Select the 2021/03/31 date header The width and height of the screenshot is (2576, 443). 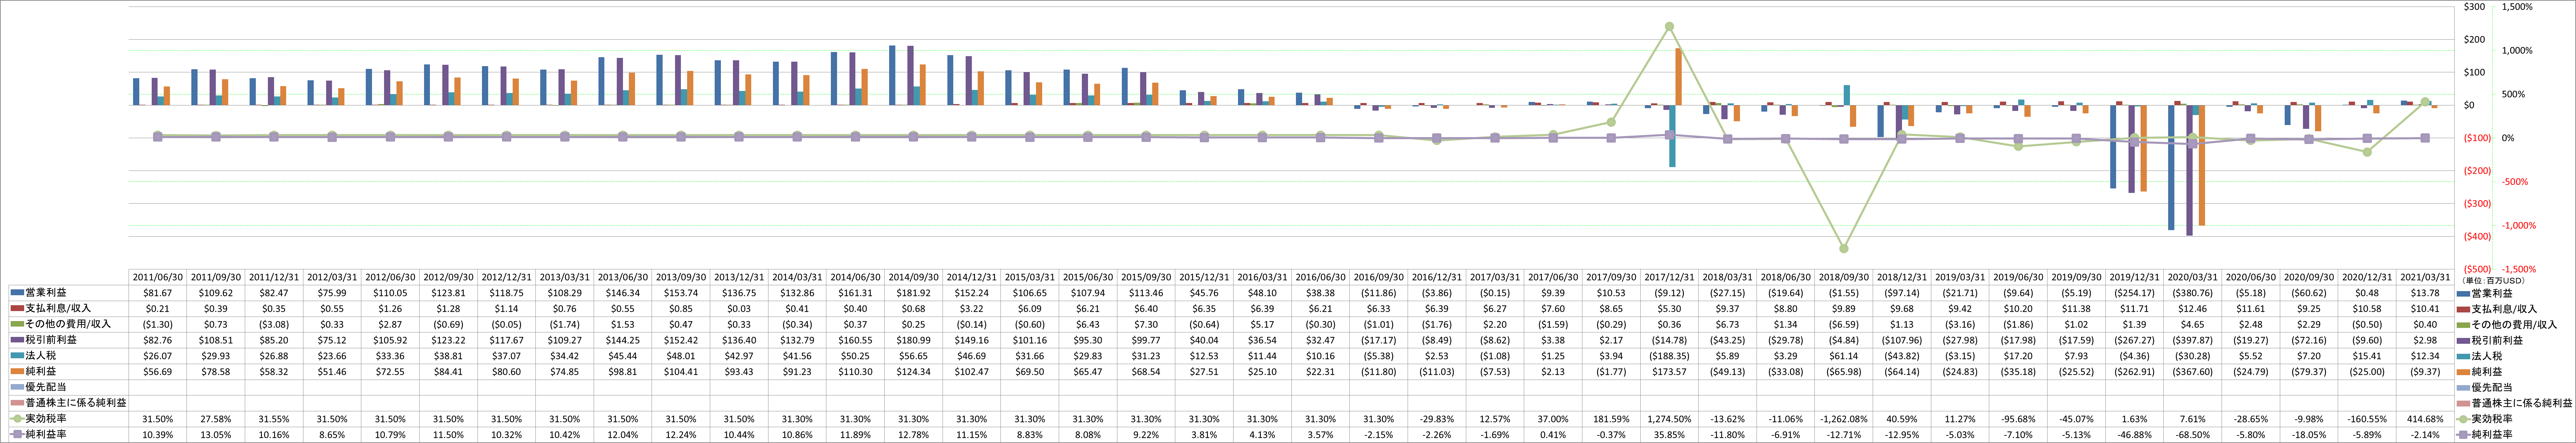click(x=2425, y=277)
